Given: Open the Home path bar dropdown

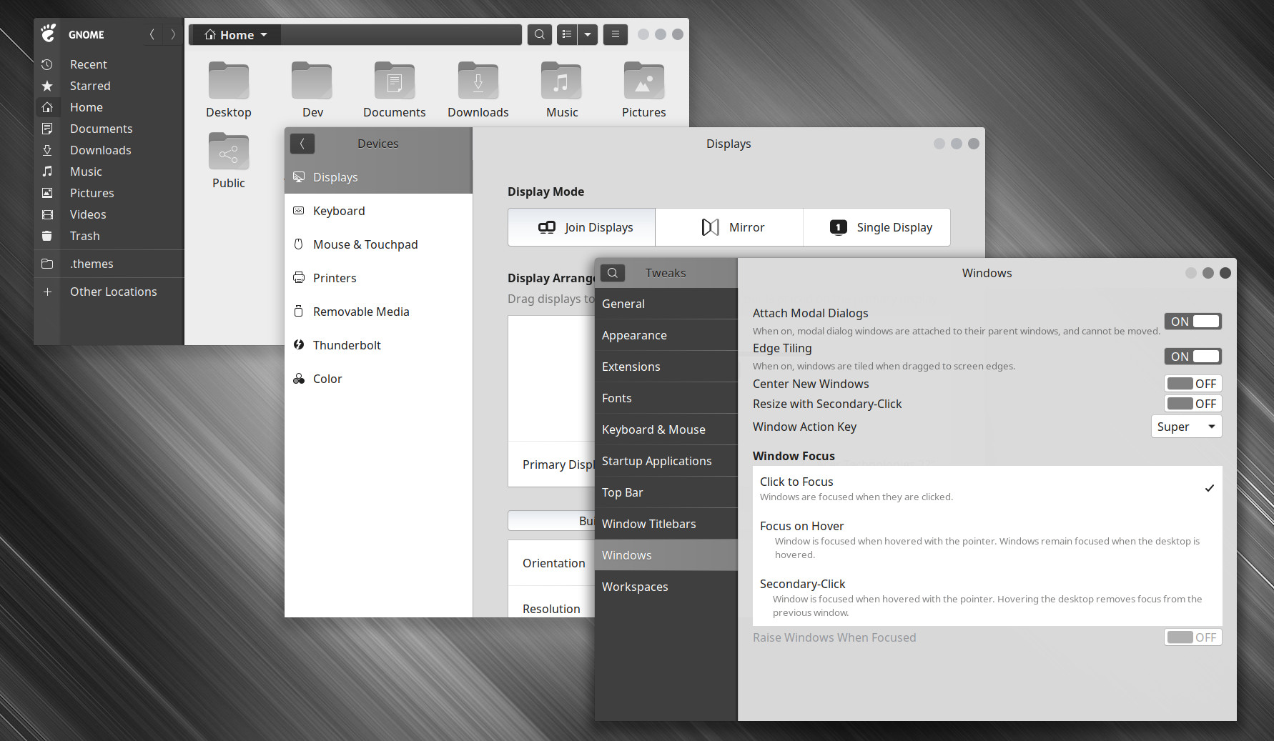Looking at the screenshot, I should tap(236, 35).
